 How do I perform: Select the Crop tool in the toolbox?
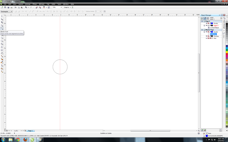(x=2, y=22)
